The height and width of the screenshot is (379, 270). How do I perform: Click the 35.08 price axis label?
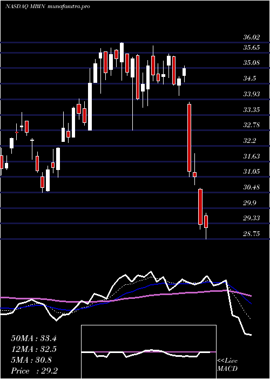pyautogui.click(x=252, y=63)
